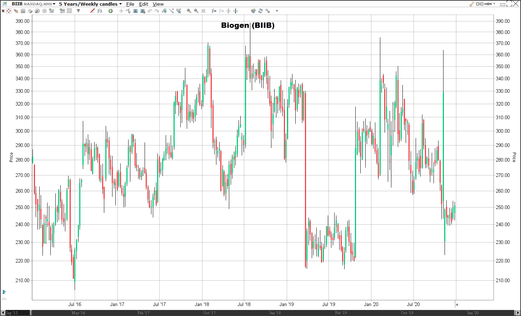The width and height of the screenshot is (521, 316).
Task: Select the plus crosshair cursor tool
Action: point(121,11)
